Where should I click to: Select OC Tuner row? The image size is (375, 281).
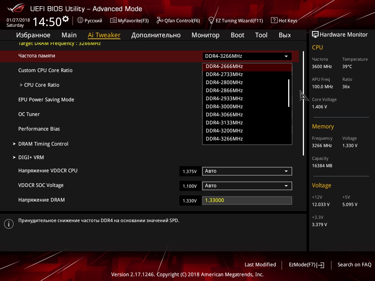(x=29, y=114)
